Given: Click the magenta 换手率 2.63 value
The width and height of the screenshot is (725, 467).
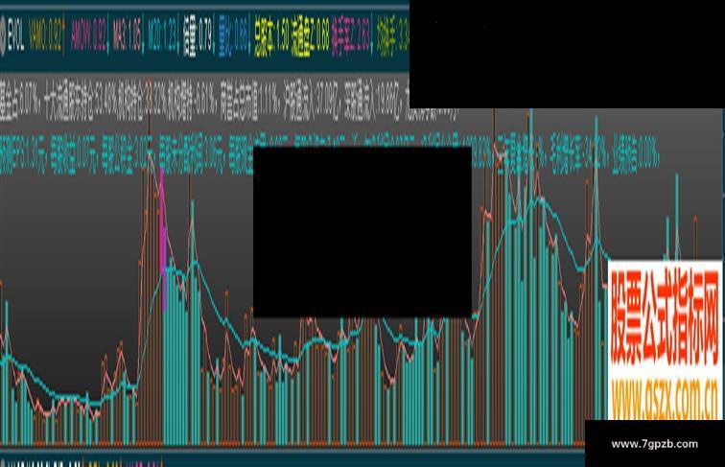Looking at the screenshot, I should click(351, 37).
